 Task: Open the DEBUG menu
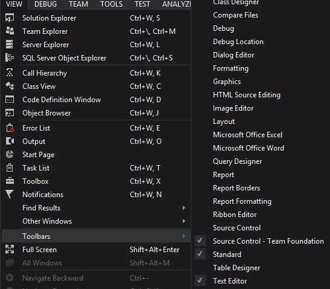pos(45,4)
